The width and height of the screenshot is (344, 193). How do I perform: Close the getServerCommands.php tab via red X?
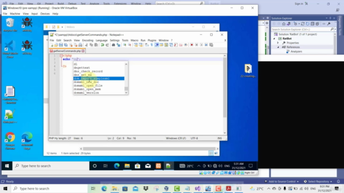click(x=83, y=51)
